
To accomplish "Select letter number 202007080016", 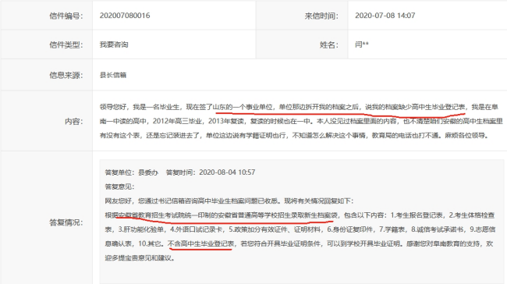I will point(125,16).
